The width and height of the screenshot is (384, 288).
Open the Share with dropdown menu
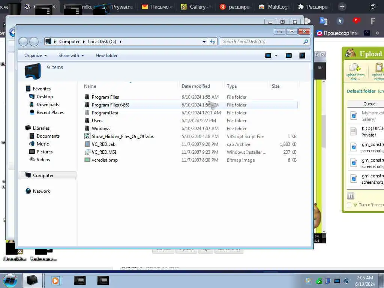pos(71,55)
